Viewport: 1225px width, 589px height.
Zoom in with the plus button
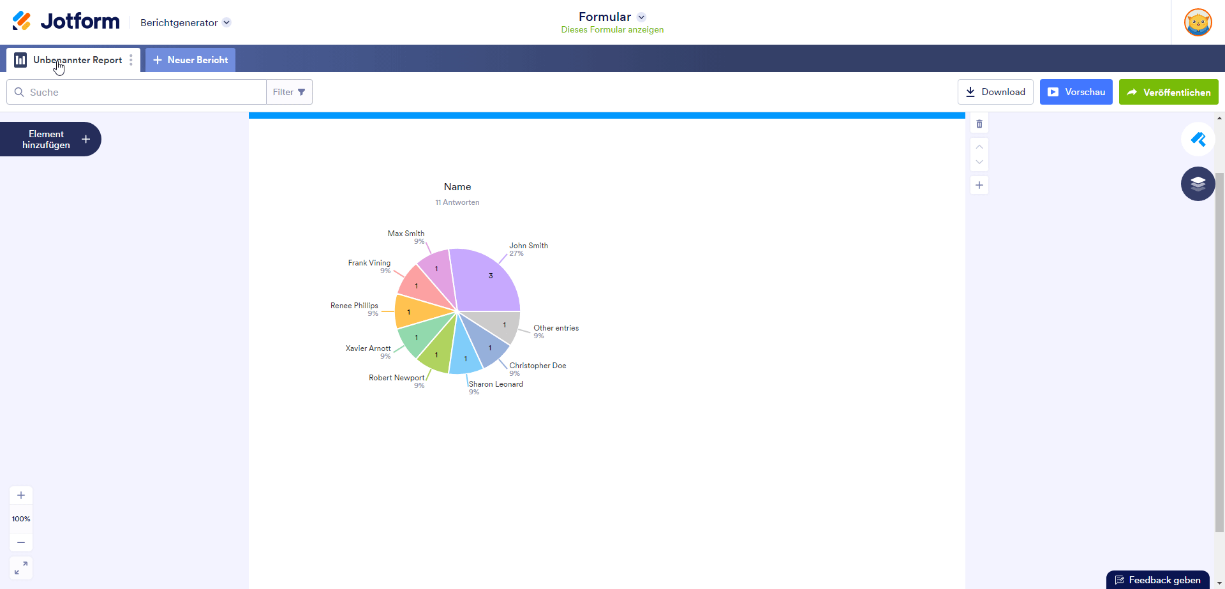(x=21, y=495)
